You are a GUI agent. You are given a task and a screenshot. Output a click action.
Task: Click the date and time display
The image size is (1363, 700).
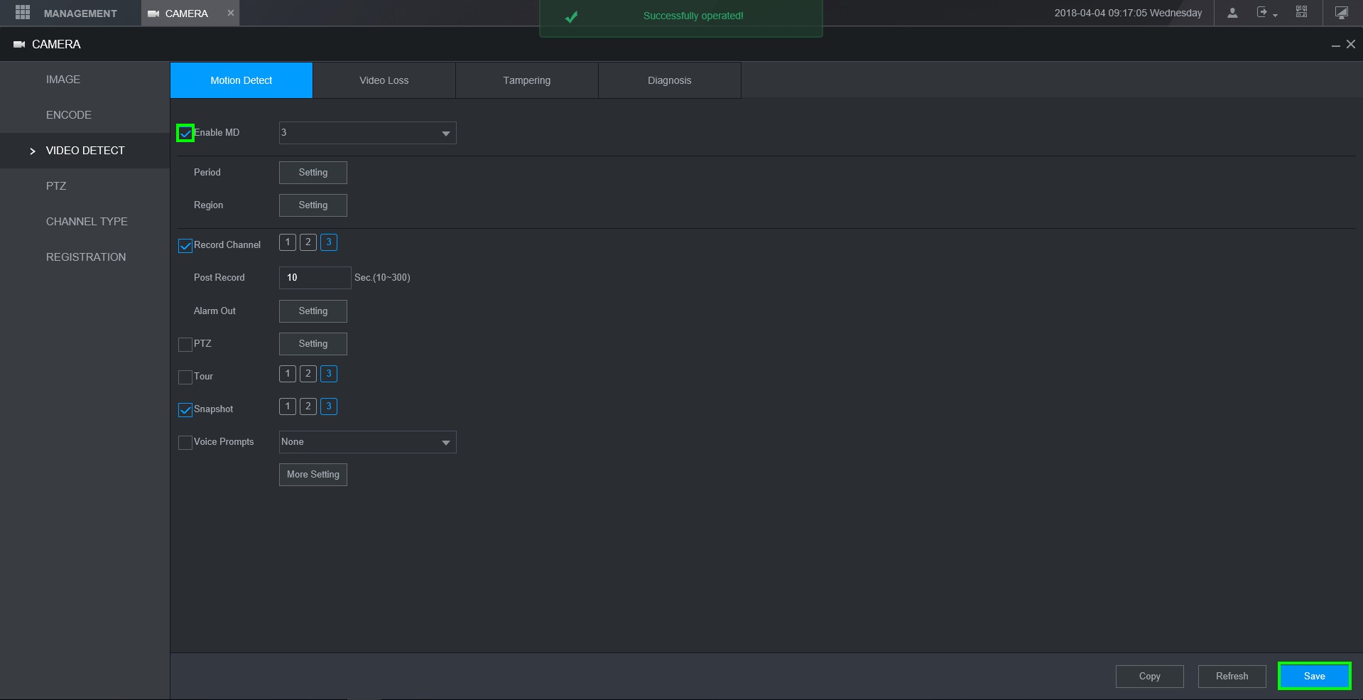coord(1128,13)
